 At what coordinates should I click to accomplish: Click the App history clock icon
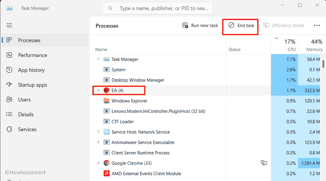pos(9,70)
